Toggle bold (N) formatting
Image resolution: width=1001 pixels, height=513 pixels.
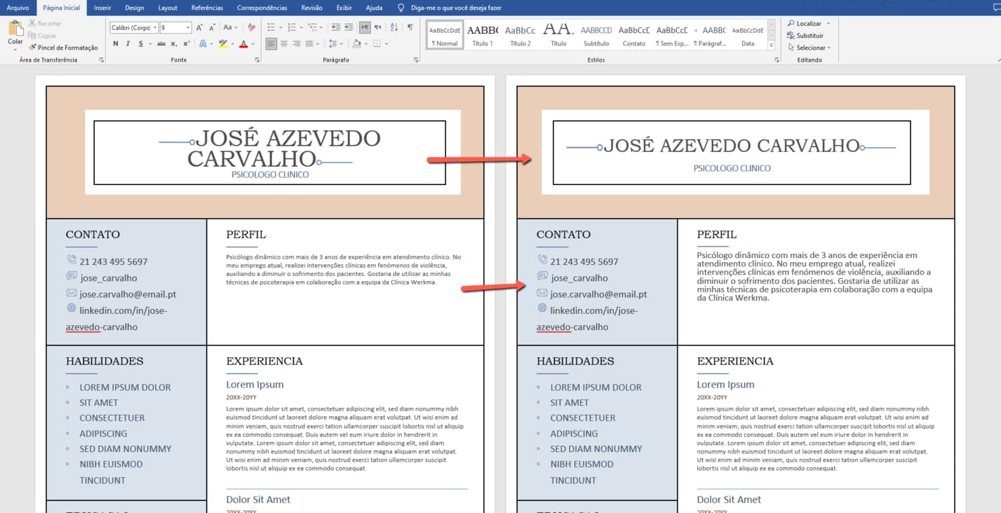pyautogui.click(x=116, y=43)
